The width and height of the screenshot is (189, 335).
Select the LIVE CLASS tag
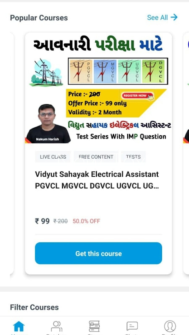pyautogui.click(x=53, y=157)
